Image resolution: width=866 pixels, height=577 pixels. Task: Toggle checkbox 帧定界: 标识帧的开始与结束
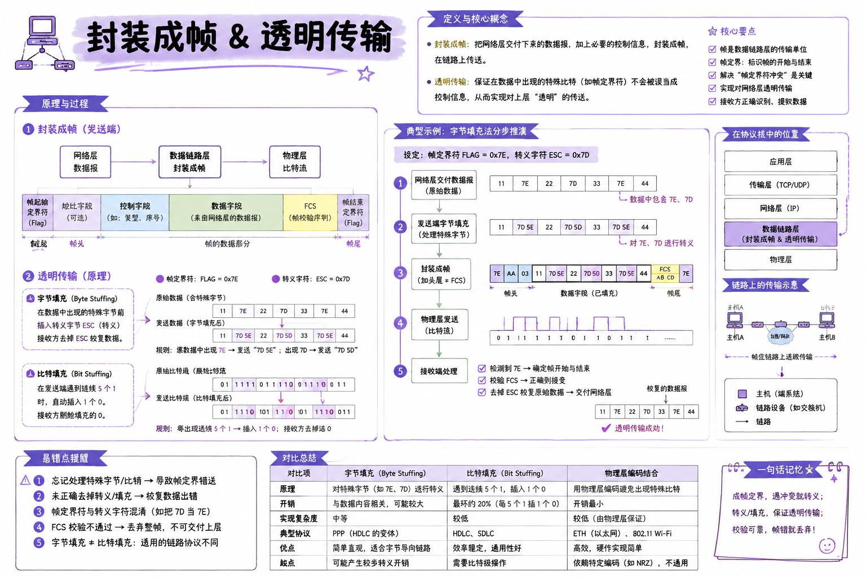click(712, 63)
